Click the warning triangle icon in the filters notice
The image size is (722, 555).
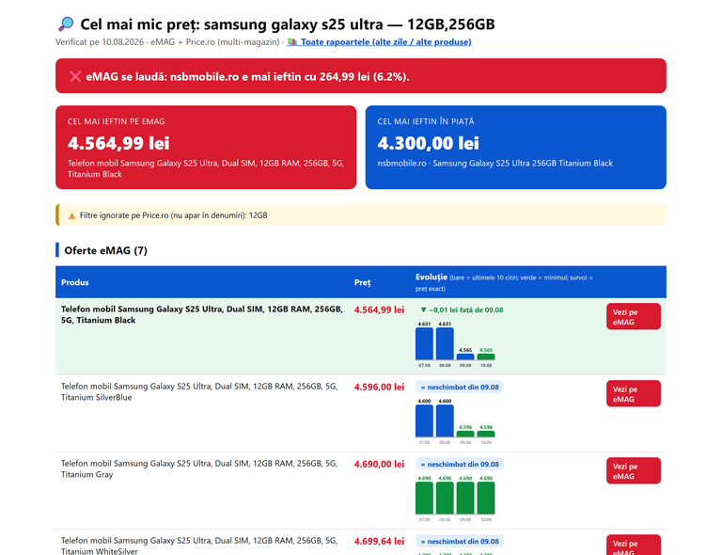(x=71, y=215)
